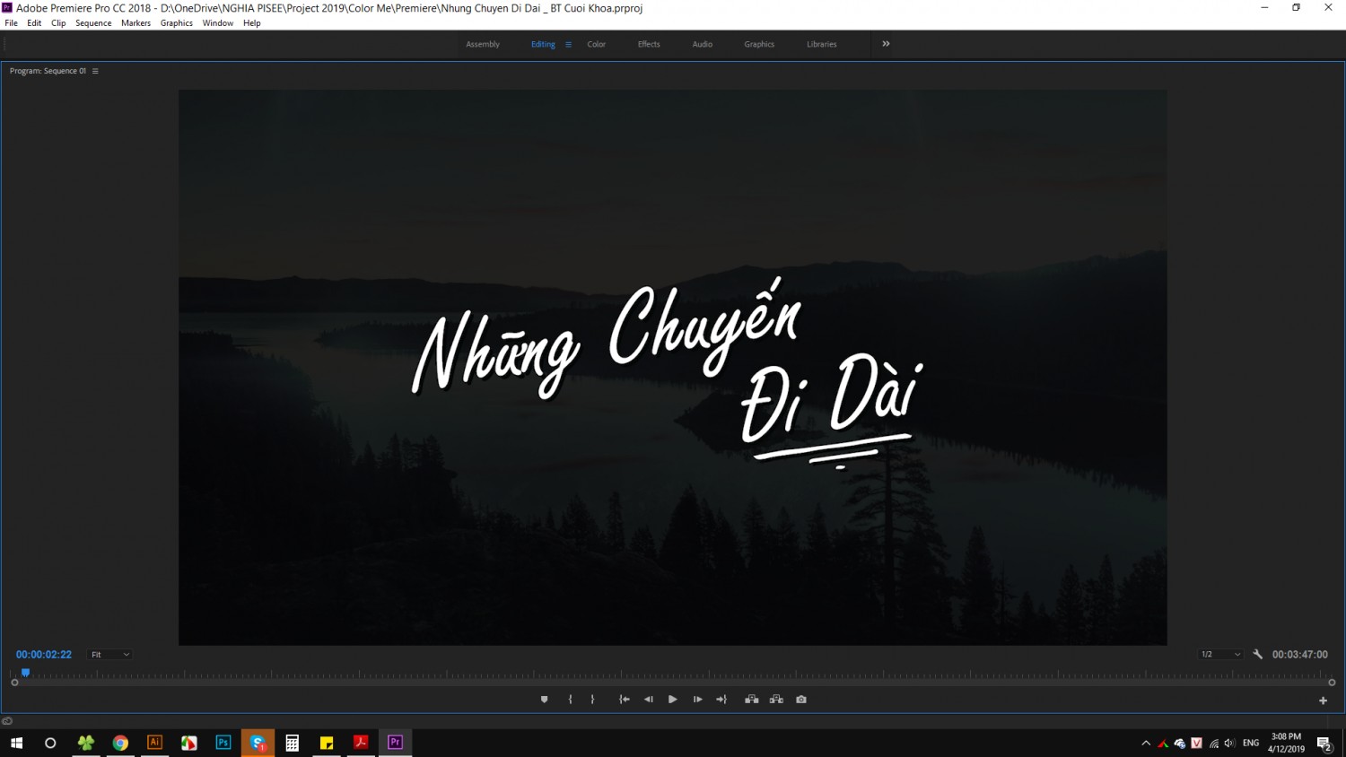Click the Lift button
Viewport: 1346px width, 757px height.
click(752, 700)
